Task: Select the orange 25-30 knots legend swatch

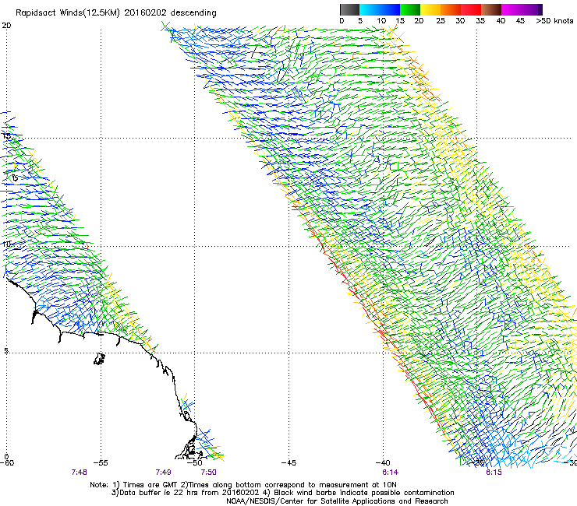Action: [451, 9]
